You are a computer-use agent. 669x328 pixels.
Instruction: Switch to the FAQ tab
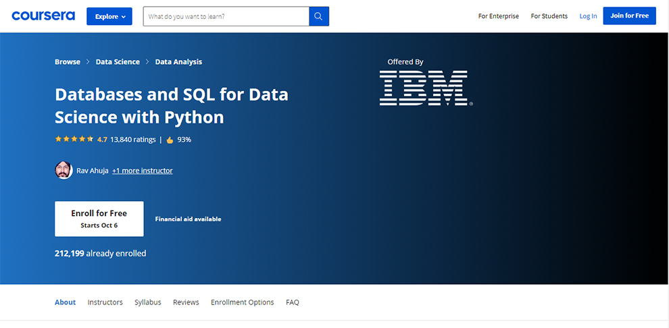coord(293,302)
